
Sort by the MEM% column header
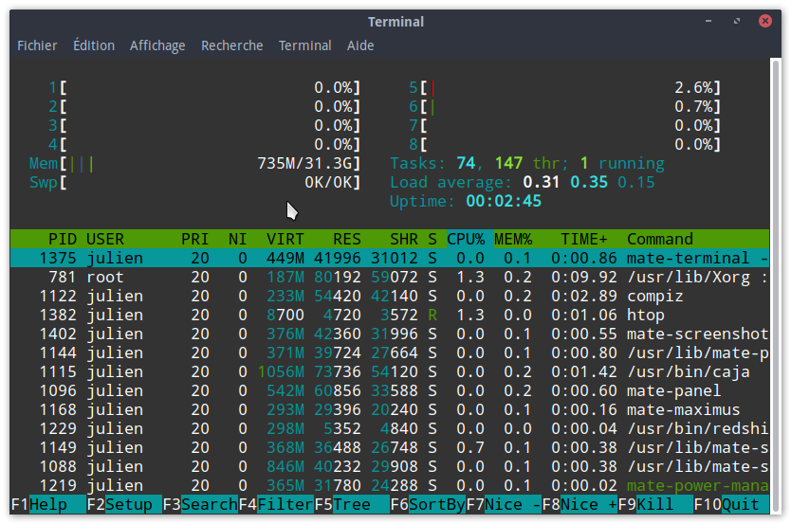(513, 239)
